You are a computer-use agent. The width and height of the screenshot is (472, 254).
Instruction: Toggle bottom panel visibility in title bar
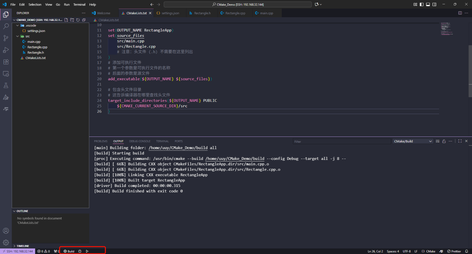pyautogui.click(x=428, y=4)
